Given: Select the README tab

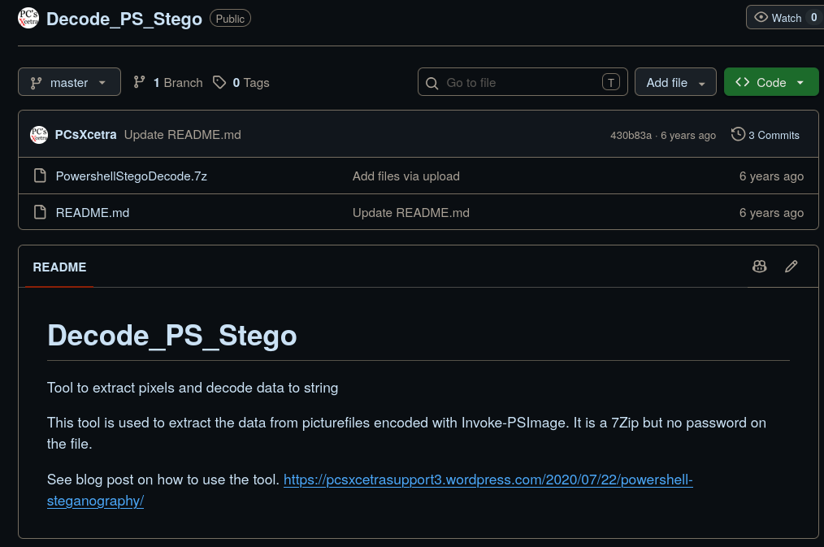Looking at the screenshot, I should click(59, 267).
